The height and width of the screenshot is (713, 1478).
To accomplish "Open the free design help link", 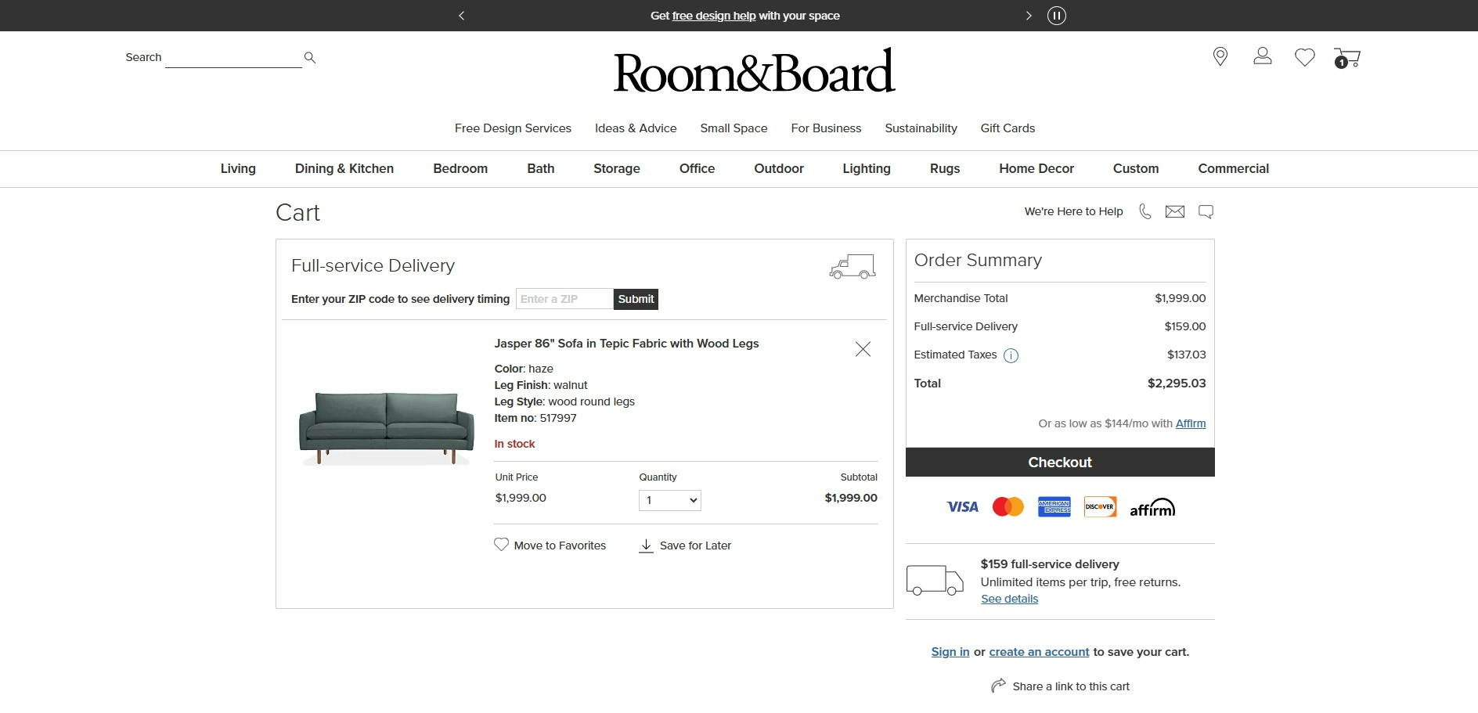I will (x=713, y=15).
